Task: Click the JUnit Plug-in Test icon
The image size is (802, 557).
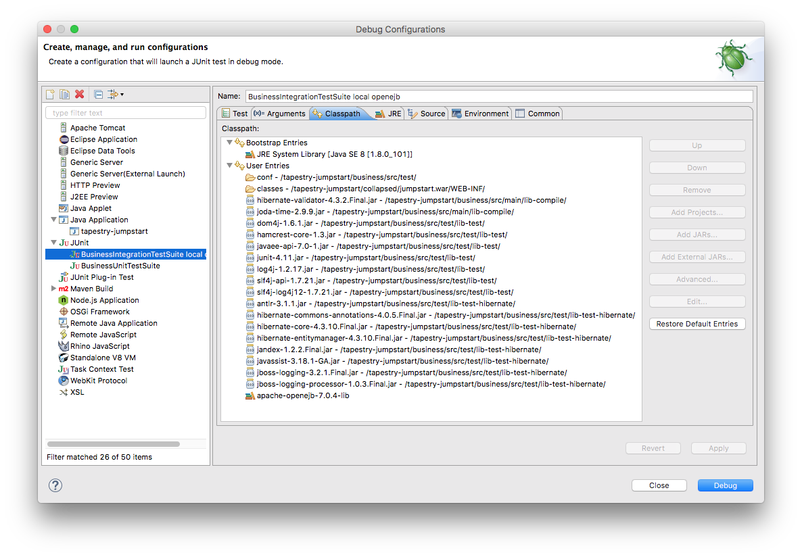Action: [x=64, y=277]
